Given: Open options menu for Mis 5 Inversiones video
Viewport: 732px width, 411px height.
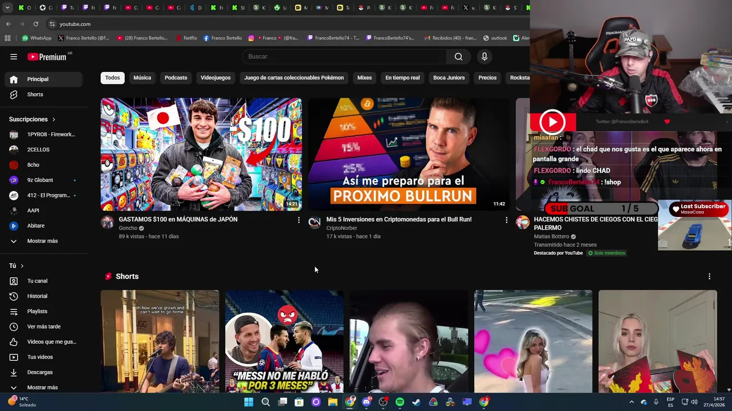Looking at the screenshot, I should coord(506,220).
